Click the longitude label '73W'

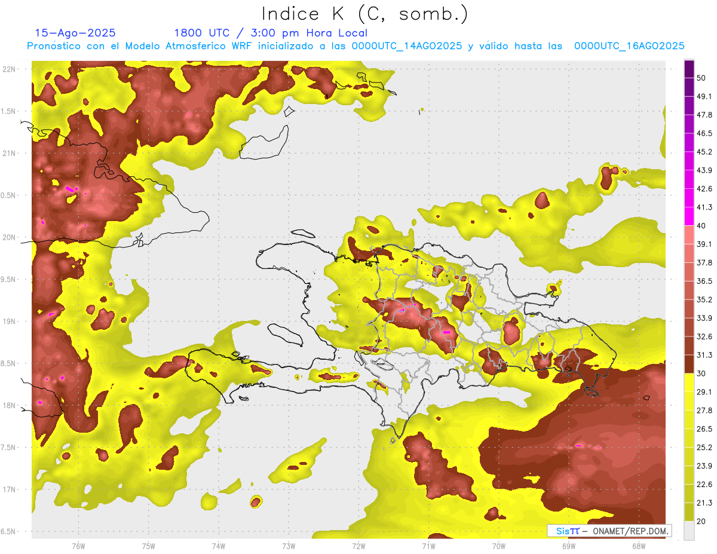click(289, 546)
